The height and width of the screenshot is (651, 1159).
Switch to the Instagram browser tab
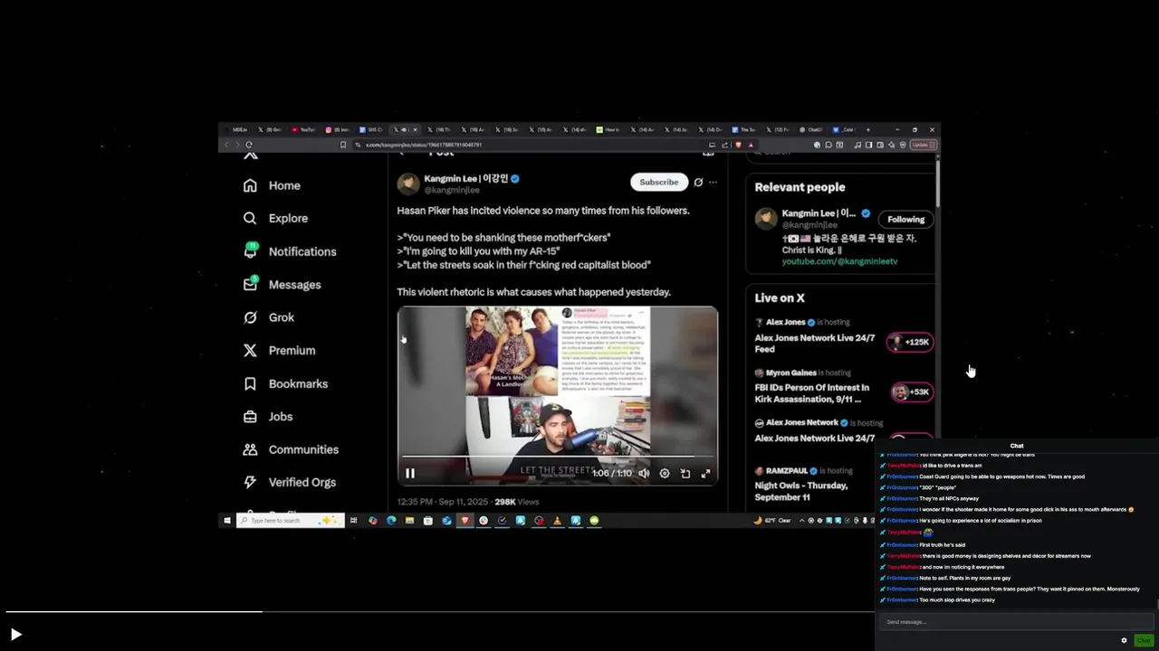pos(339,129)
